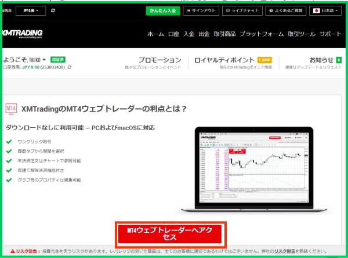Screen dimensions: 348x258
Task: Click the laptop MT4 WebTrader preview image
Action: tap(254, 169)
